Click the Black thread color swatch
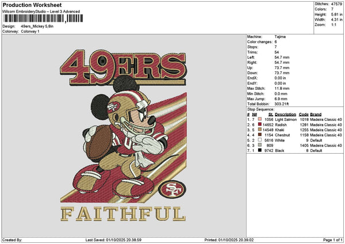 click(x=260, y=150)
